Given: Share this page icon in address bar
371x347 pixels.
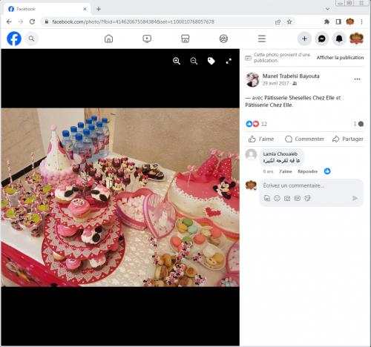Looking at the screenshot, I should [x=278, y=22].
